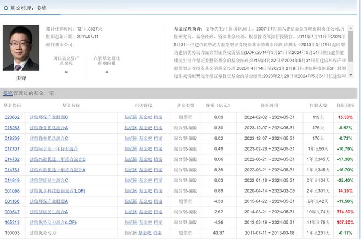
Task: Click the 任职回报 column header
Action: [345, 105]
